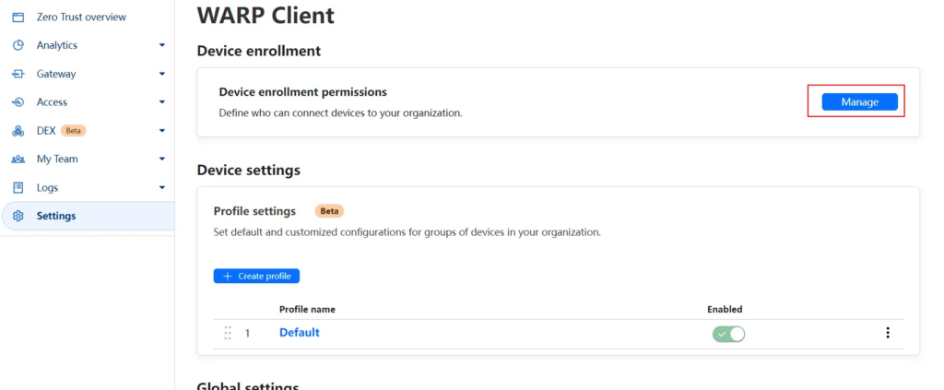
Task: Click the My Team people icon
Action: click(18, 160)
